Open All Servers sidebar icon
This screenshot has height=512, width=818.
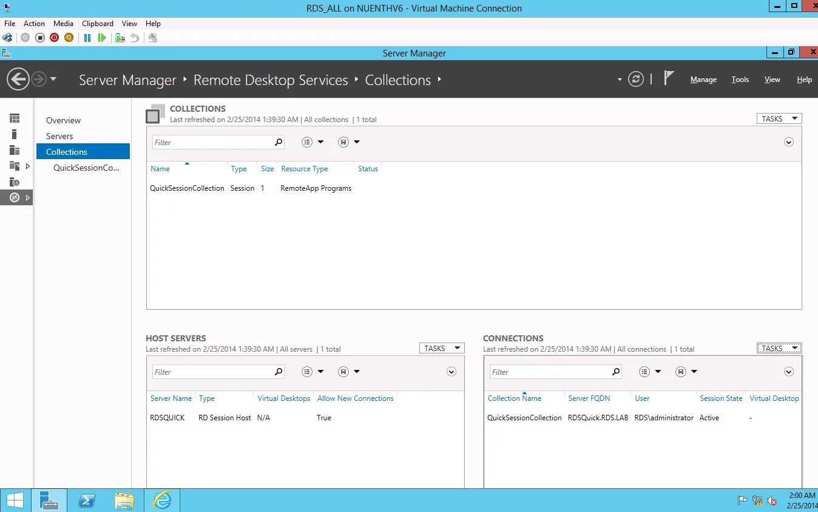15,150
